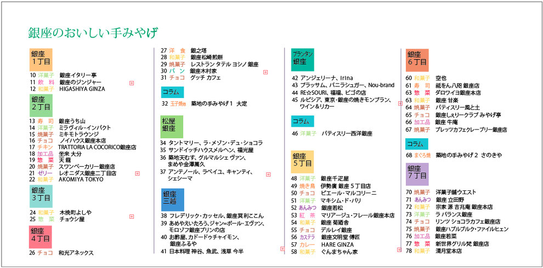
Task: Select the entry 和光アネックス
Action: 76,253
